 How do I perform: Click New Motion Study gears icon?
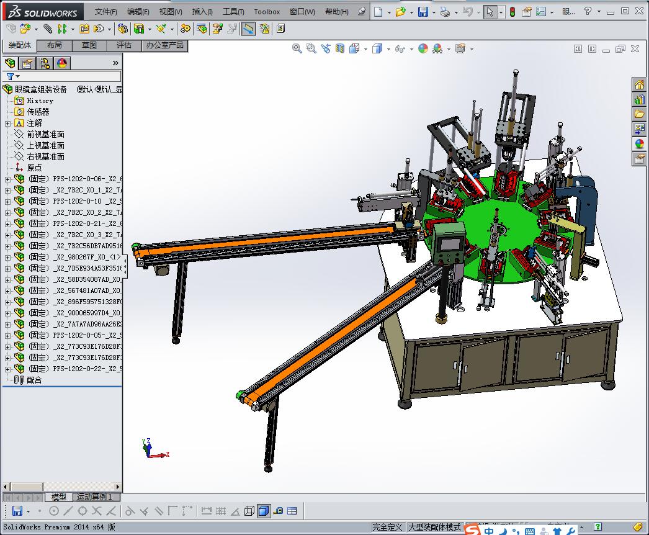coord(186,29)
